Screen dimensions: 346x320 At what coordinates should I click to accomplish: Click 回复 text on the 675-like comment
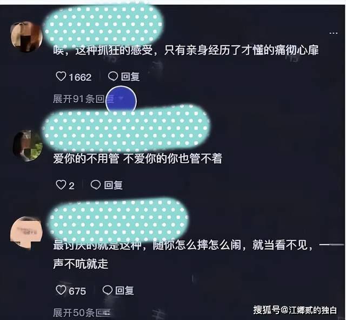(125, 290)
